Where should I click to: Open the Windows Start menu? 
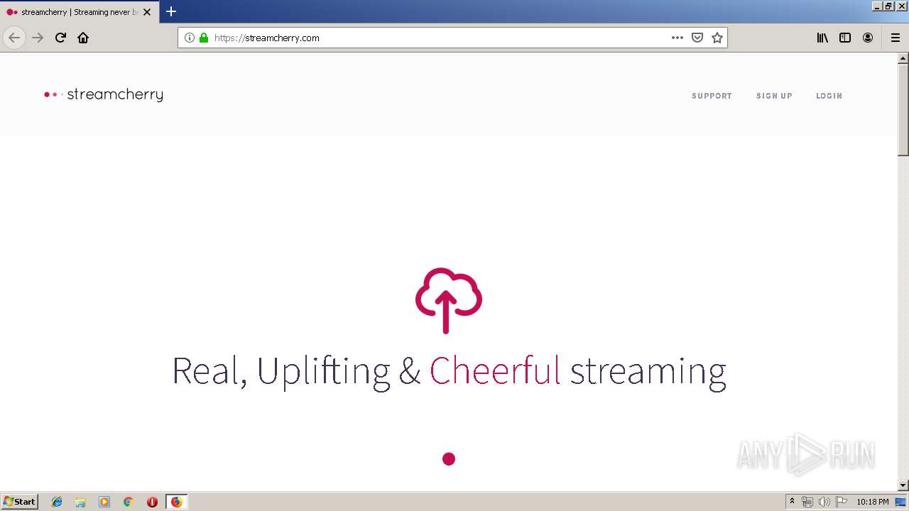click(x=19, y=502)
